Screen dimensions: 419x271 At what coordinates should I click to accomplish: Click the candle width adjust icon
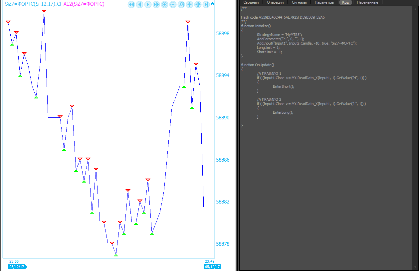coord(198,4)
